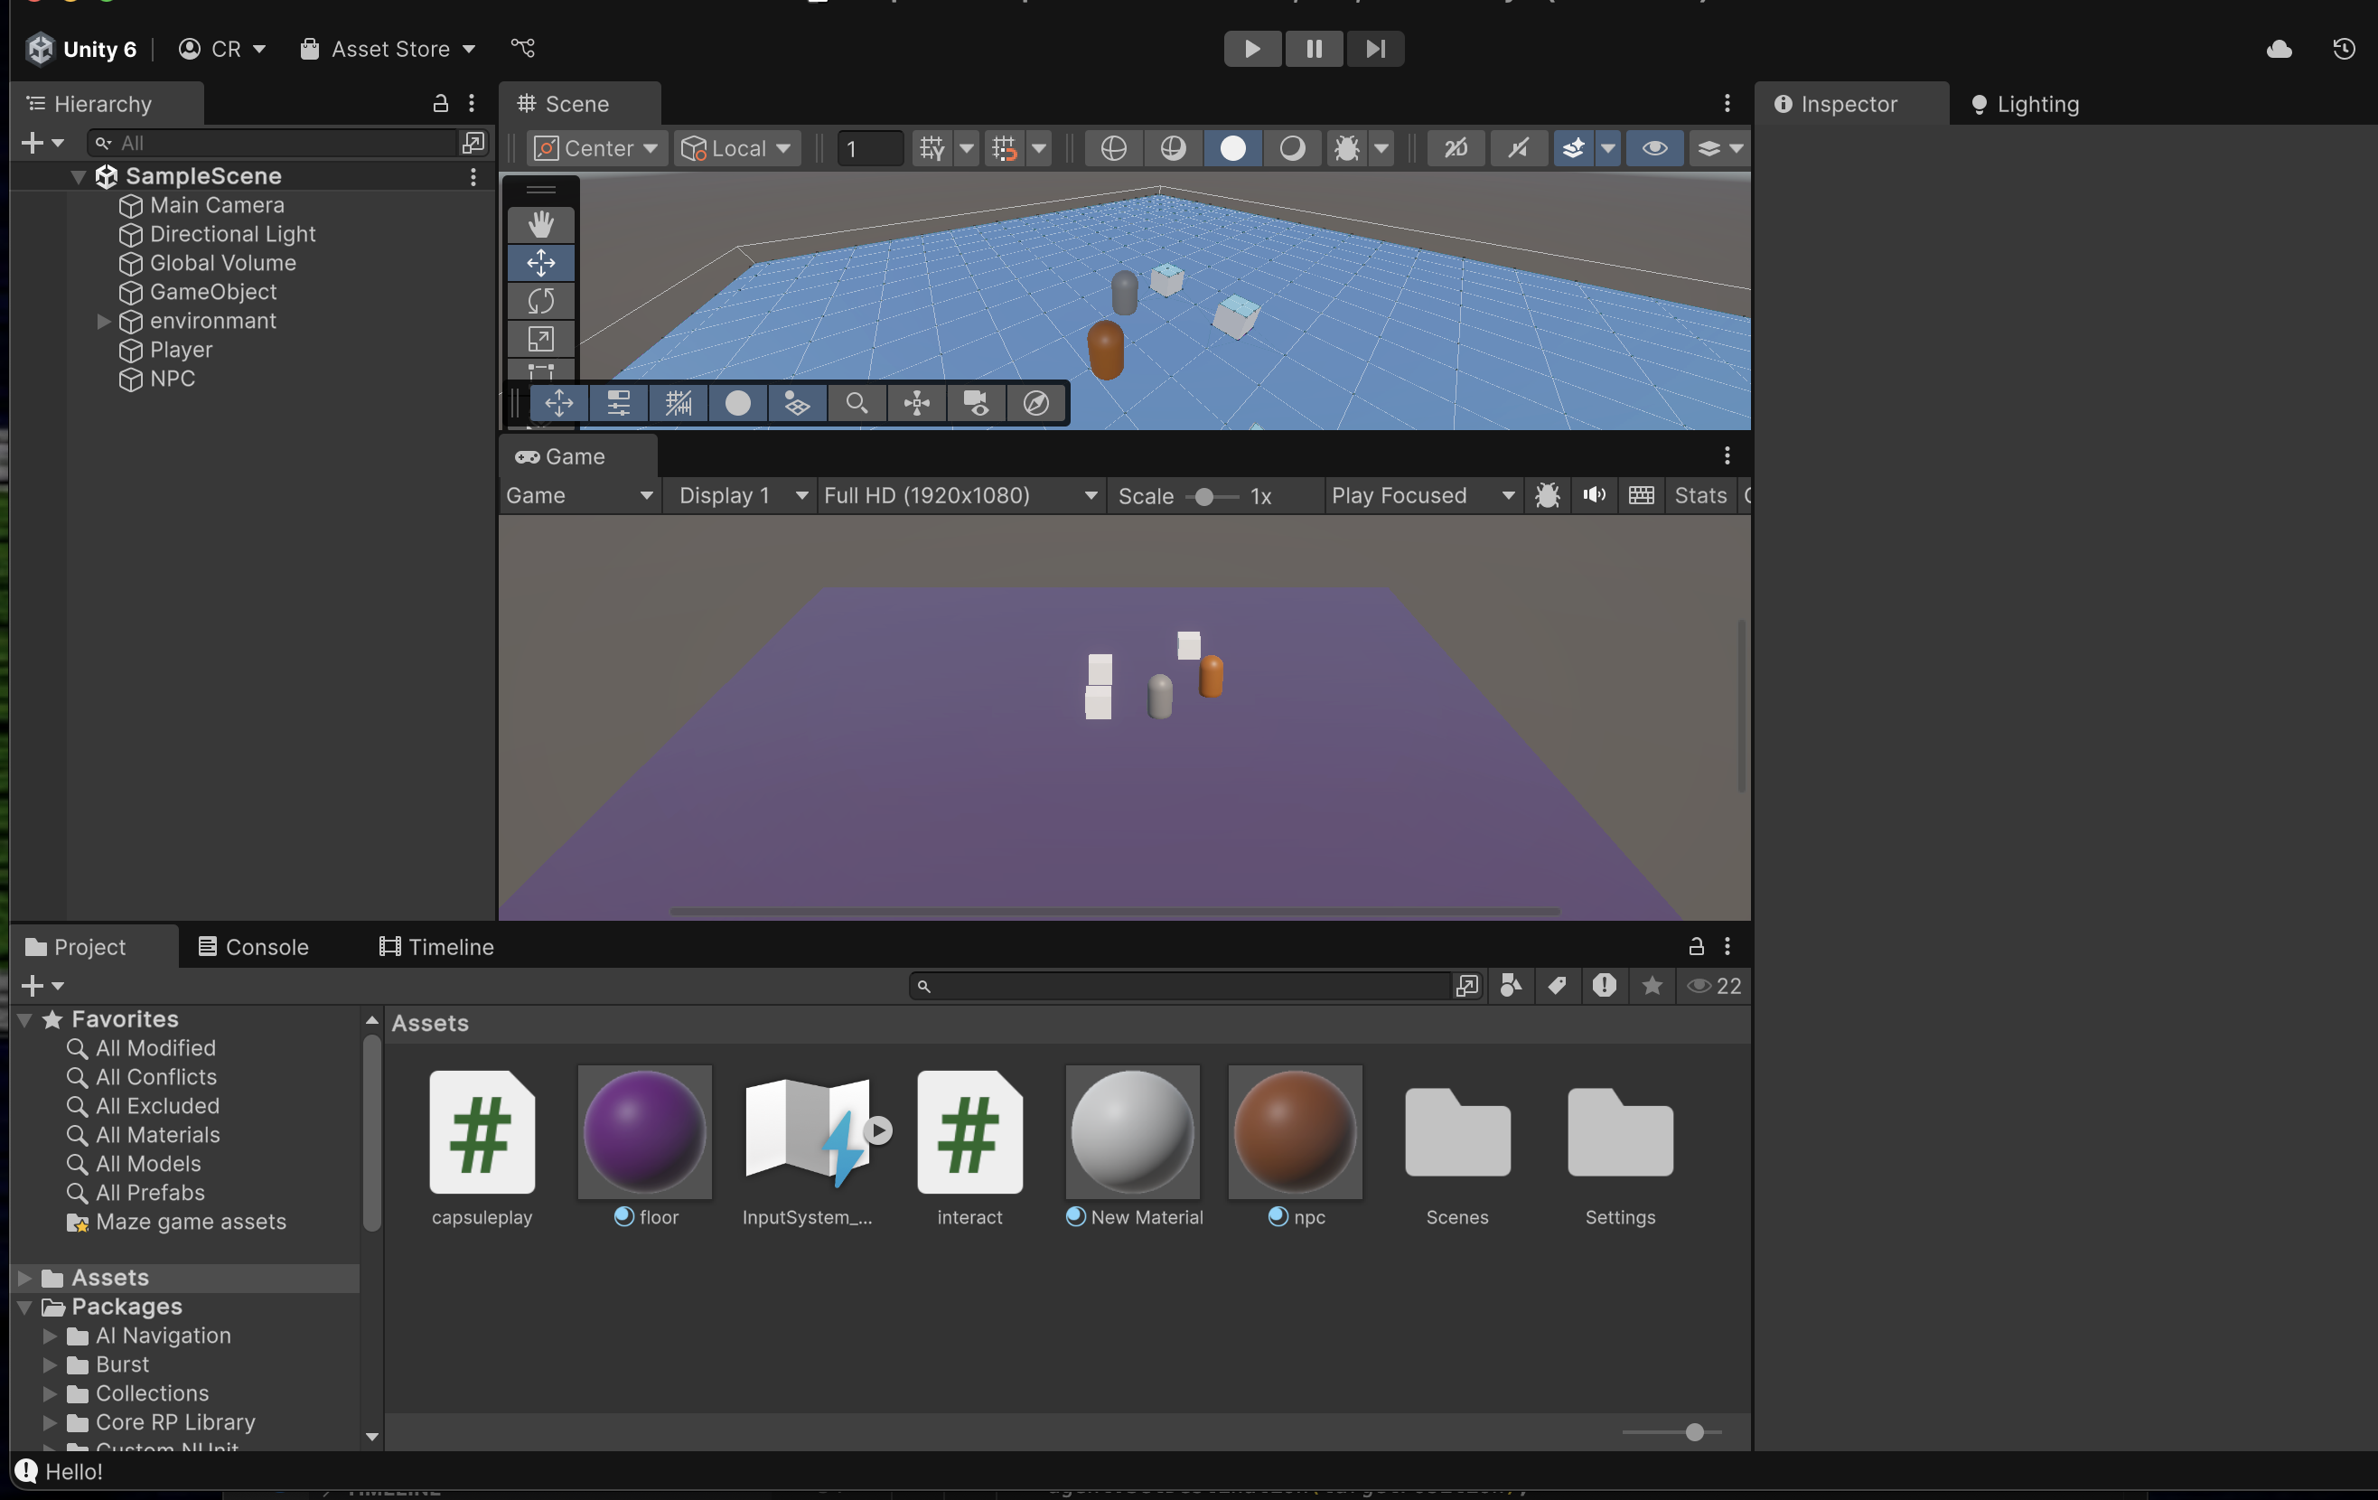The height and width of the screenshot is (1500, 2378).
Task: Select the floor material thumbnail
Action: [645, 1131]
